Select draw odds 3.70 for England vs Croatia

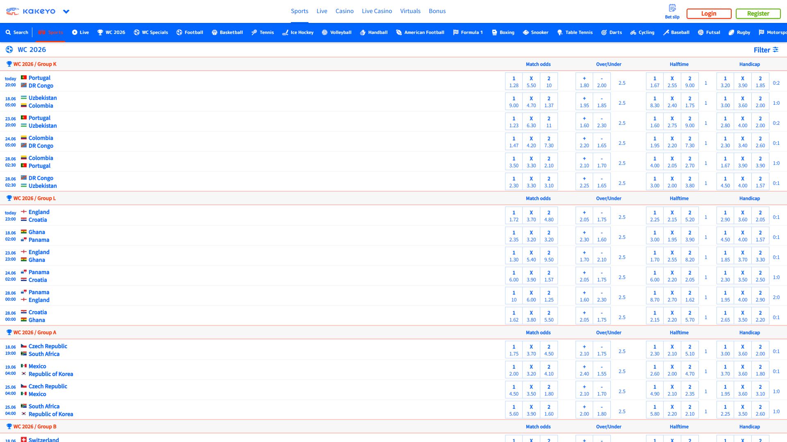click(531, 216)
